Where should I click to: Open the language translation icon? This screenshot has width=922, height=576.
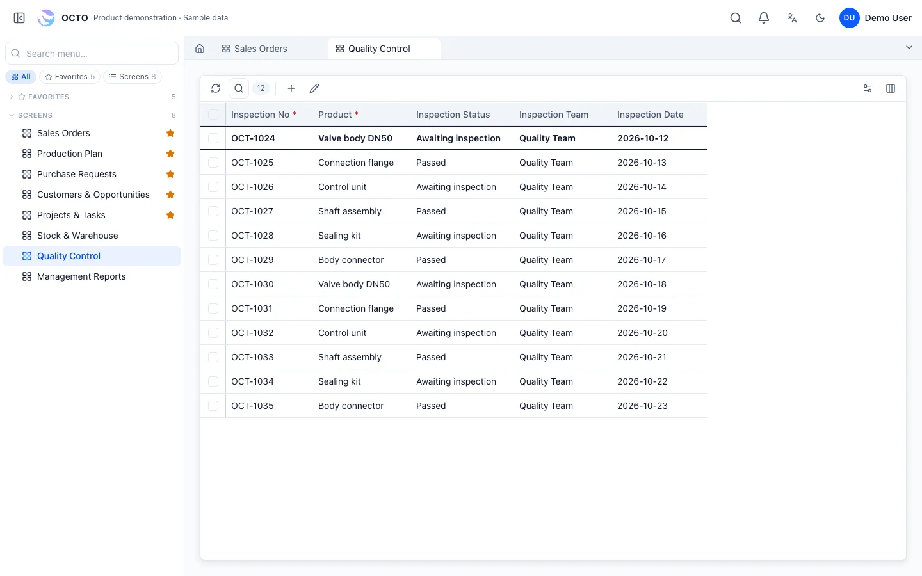pos(792,18)
